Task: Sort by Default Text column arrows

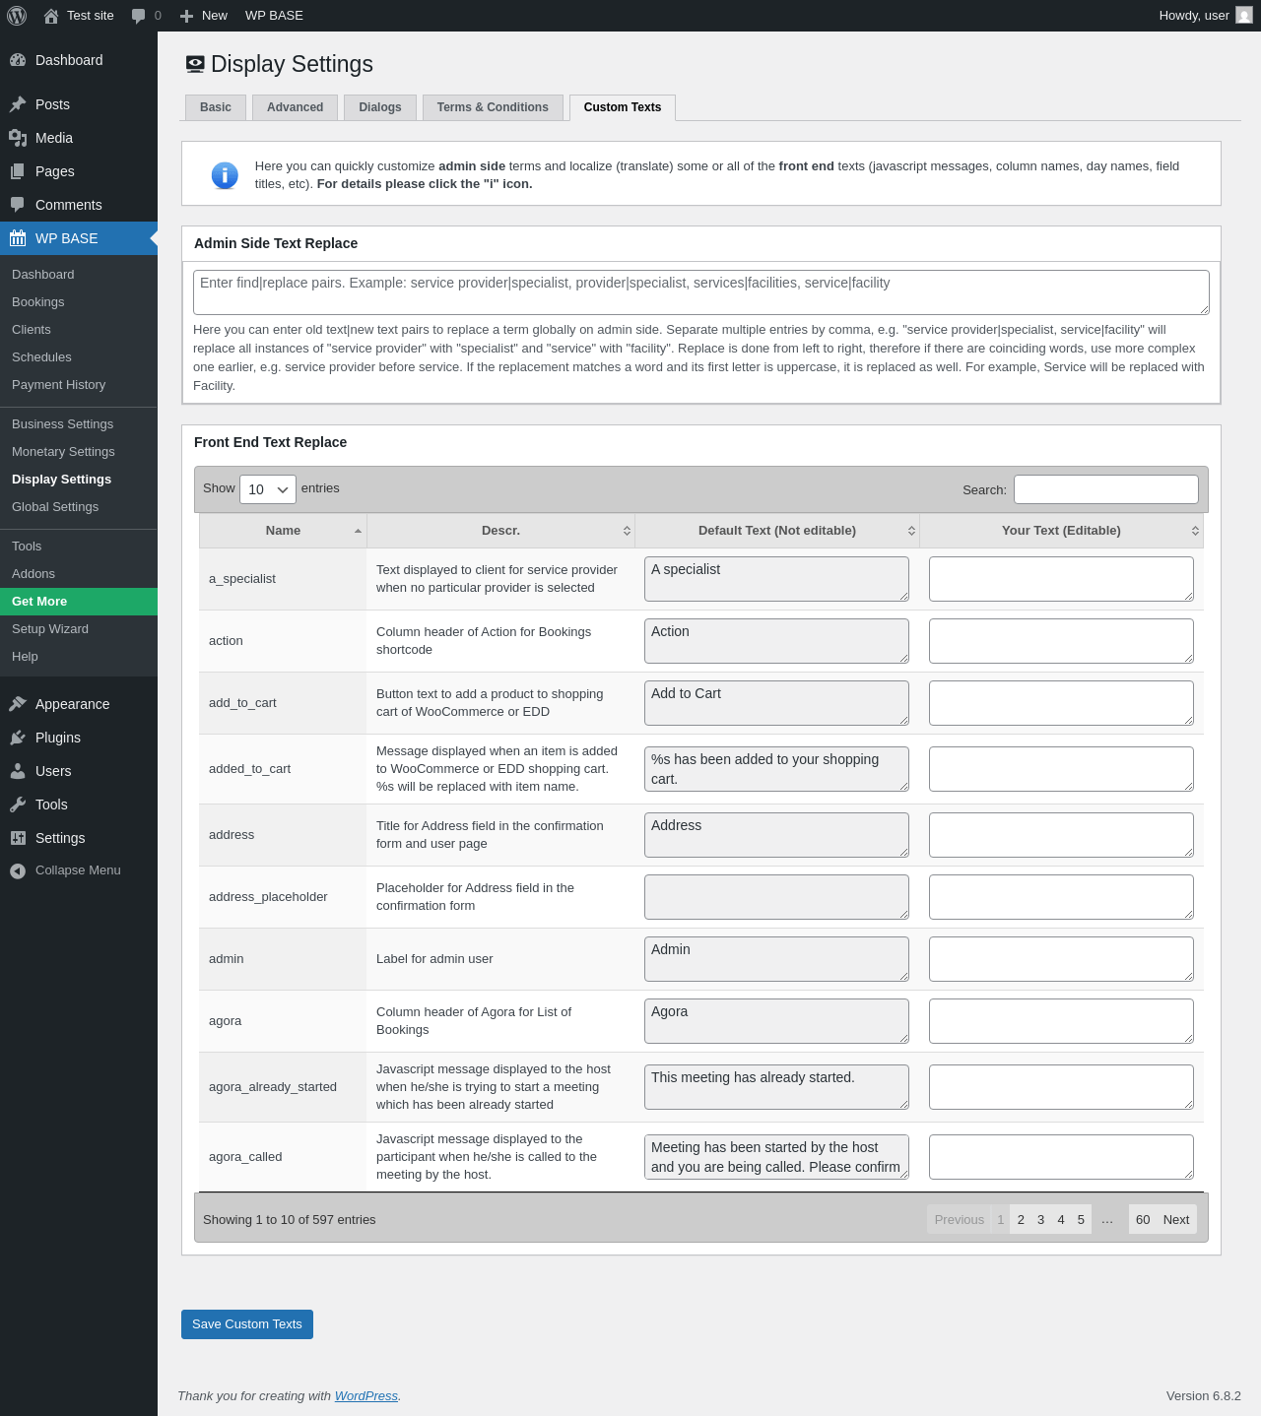Action: [911, 531]
